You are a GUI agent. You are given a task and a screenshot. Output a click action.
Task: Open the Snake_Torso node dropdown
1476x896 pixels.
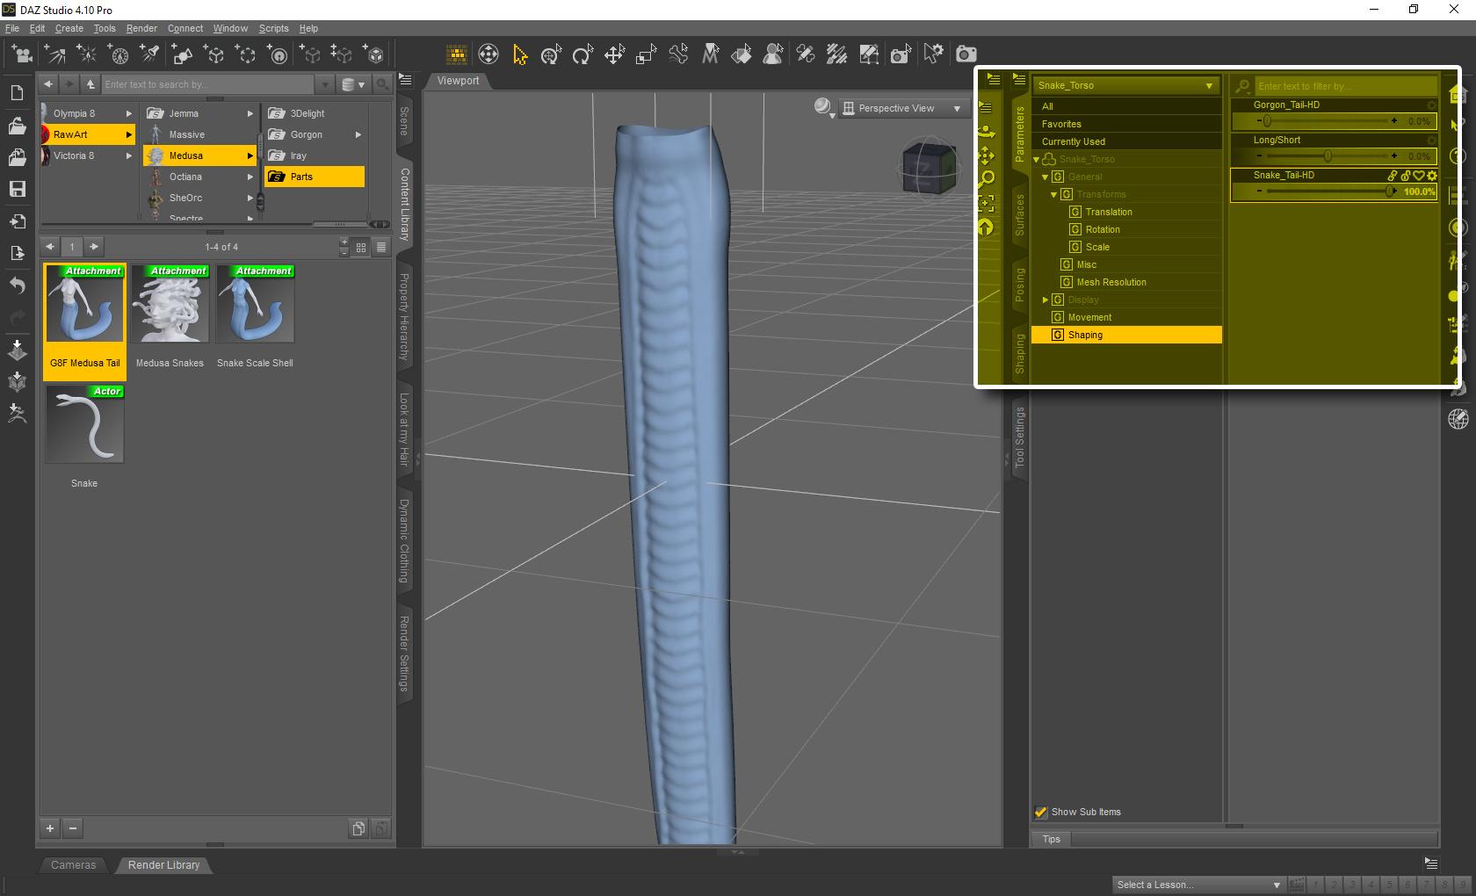1209,85
